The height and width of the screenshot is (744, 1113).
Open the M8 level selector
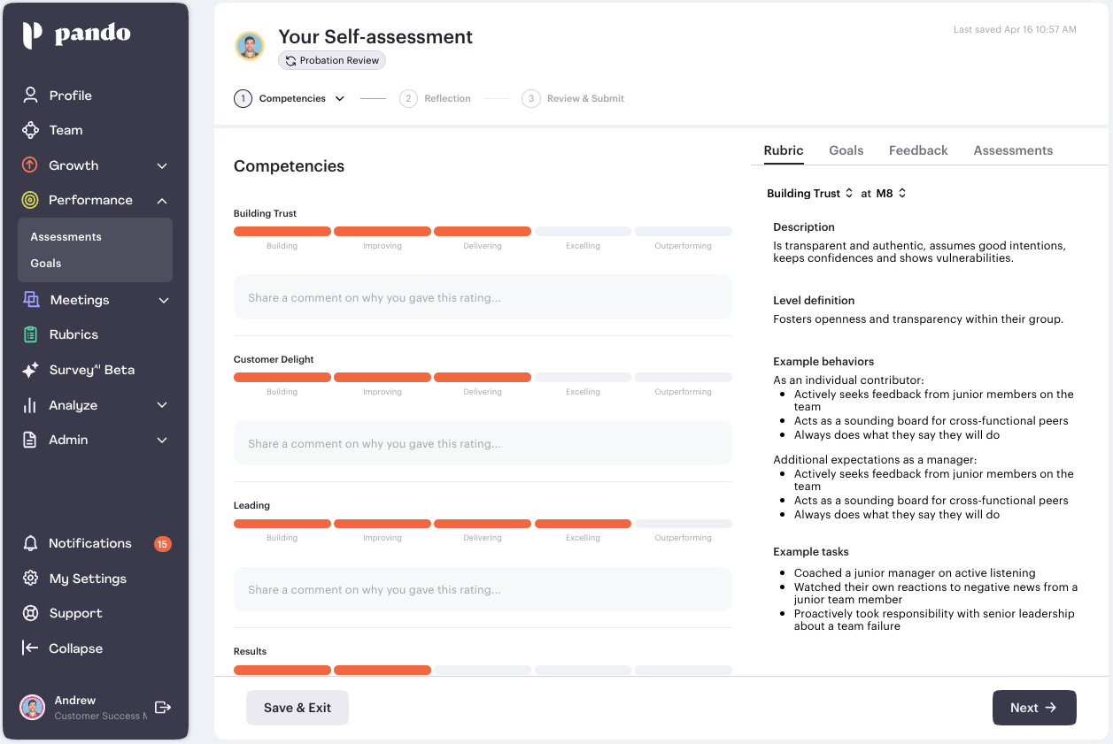tap(891, 193)
